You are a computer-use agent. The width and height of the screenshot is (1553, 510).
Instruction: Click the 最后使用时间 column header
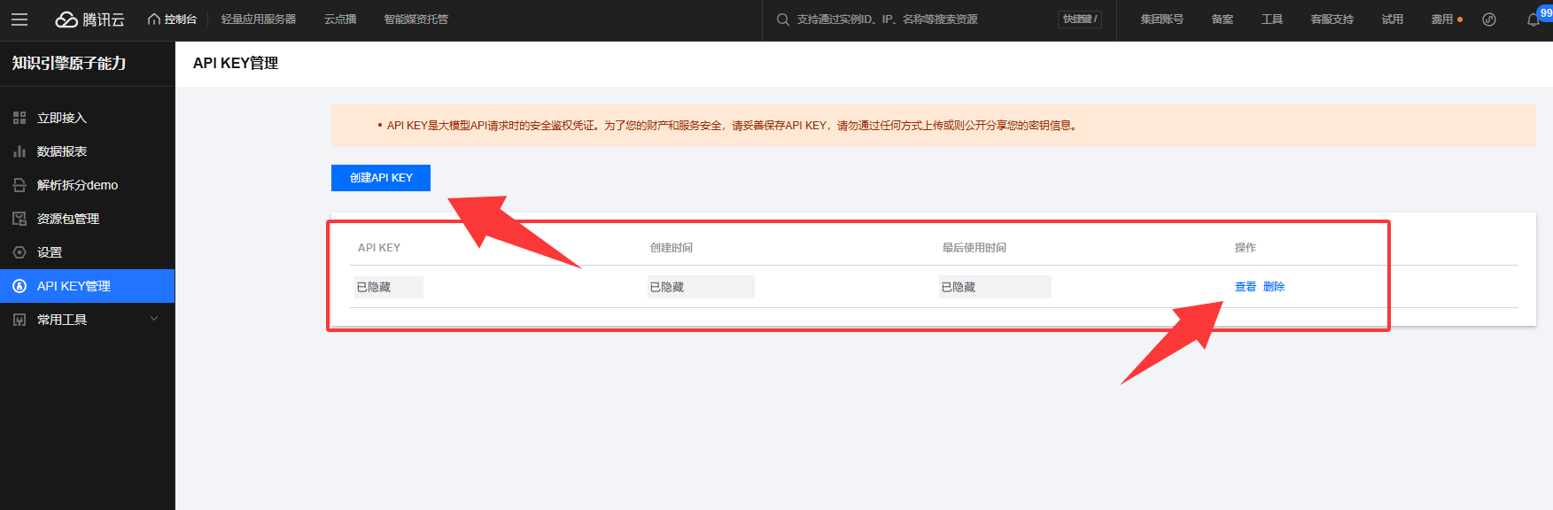pyautogui.click(x=975, y=248)
